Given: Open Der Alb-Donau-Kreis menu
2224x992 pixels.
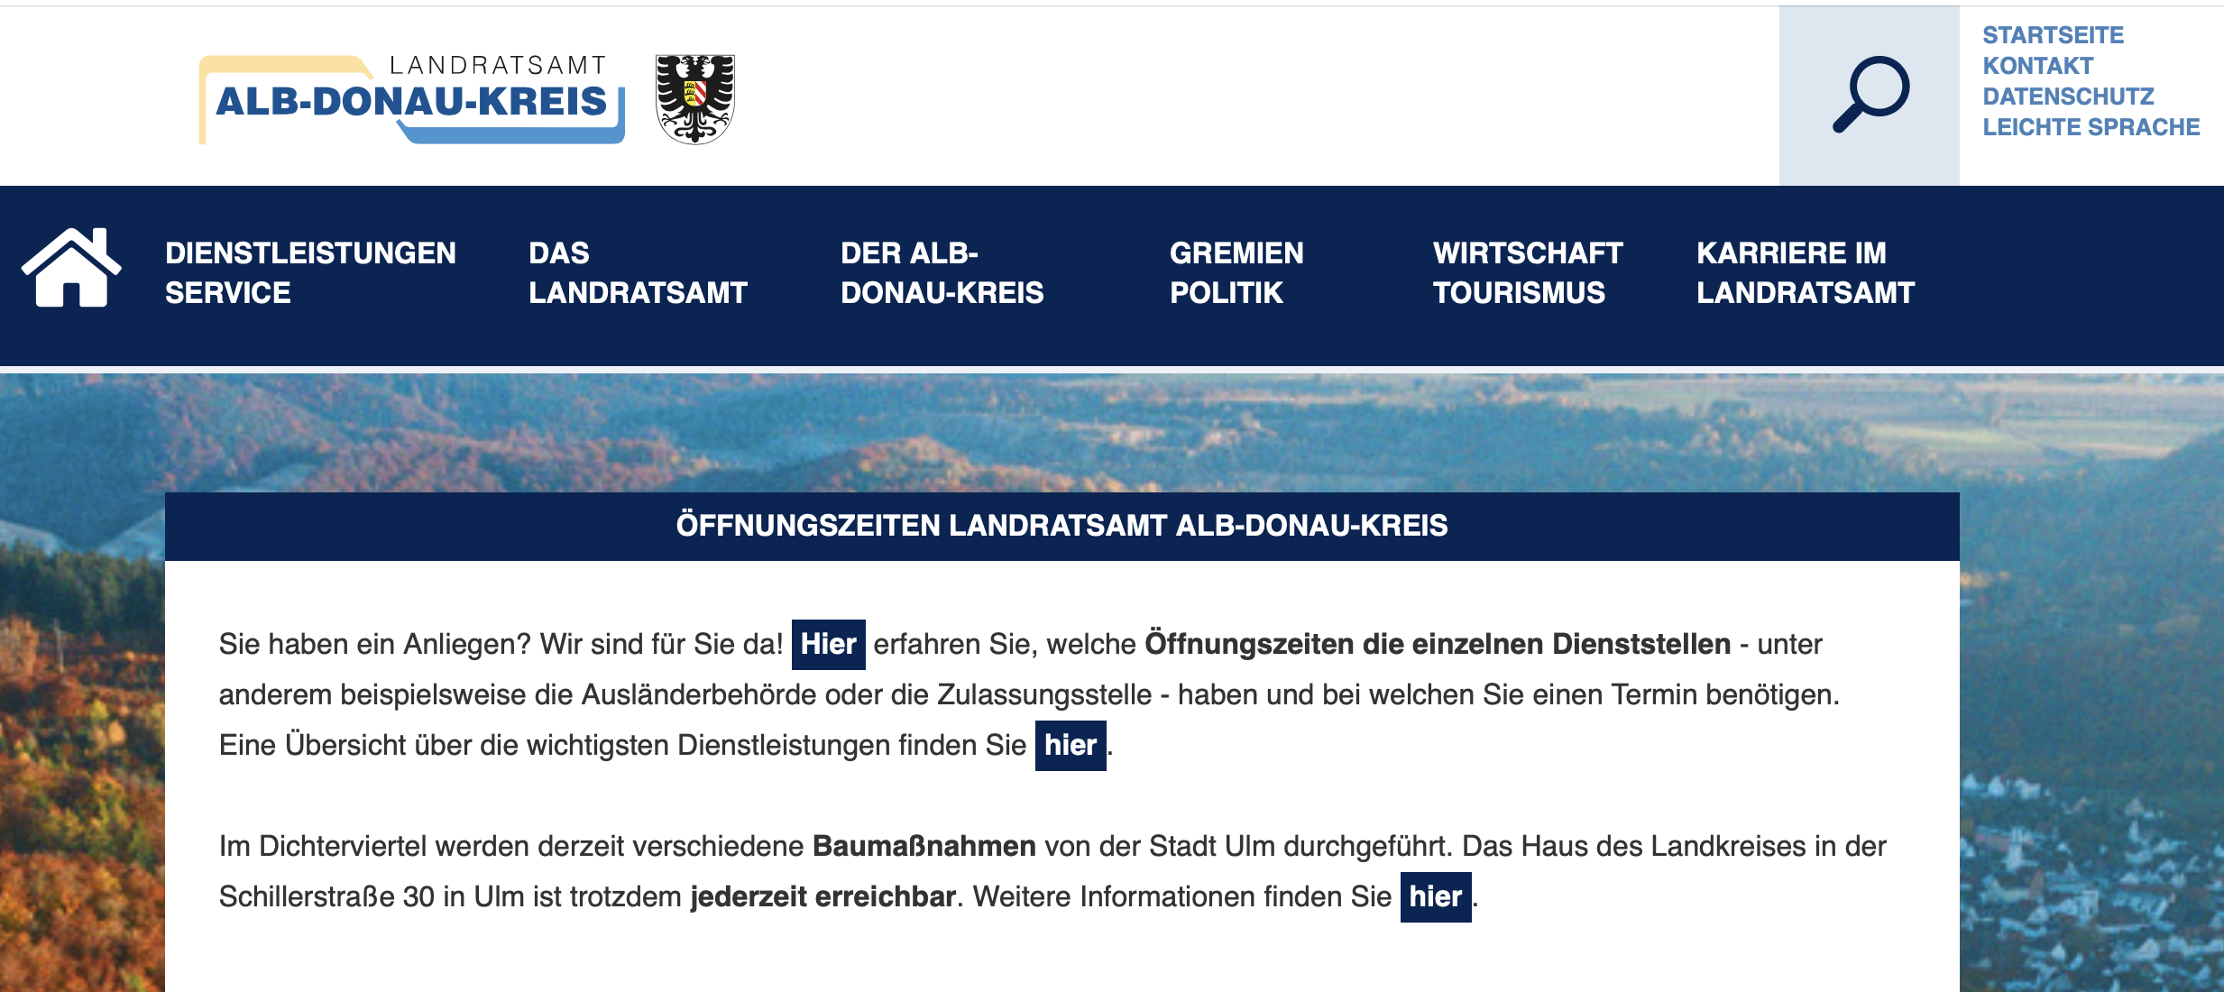Looking at the screenshot, I should 942,272.
